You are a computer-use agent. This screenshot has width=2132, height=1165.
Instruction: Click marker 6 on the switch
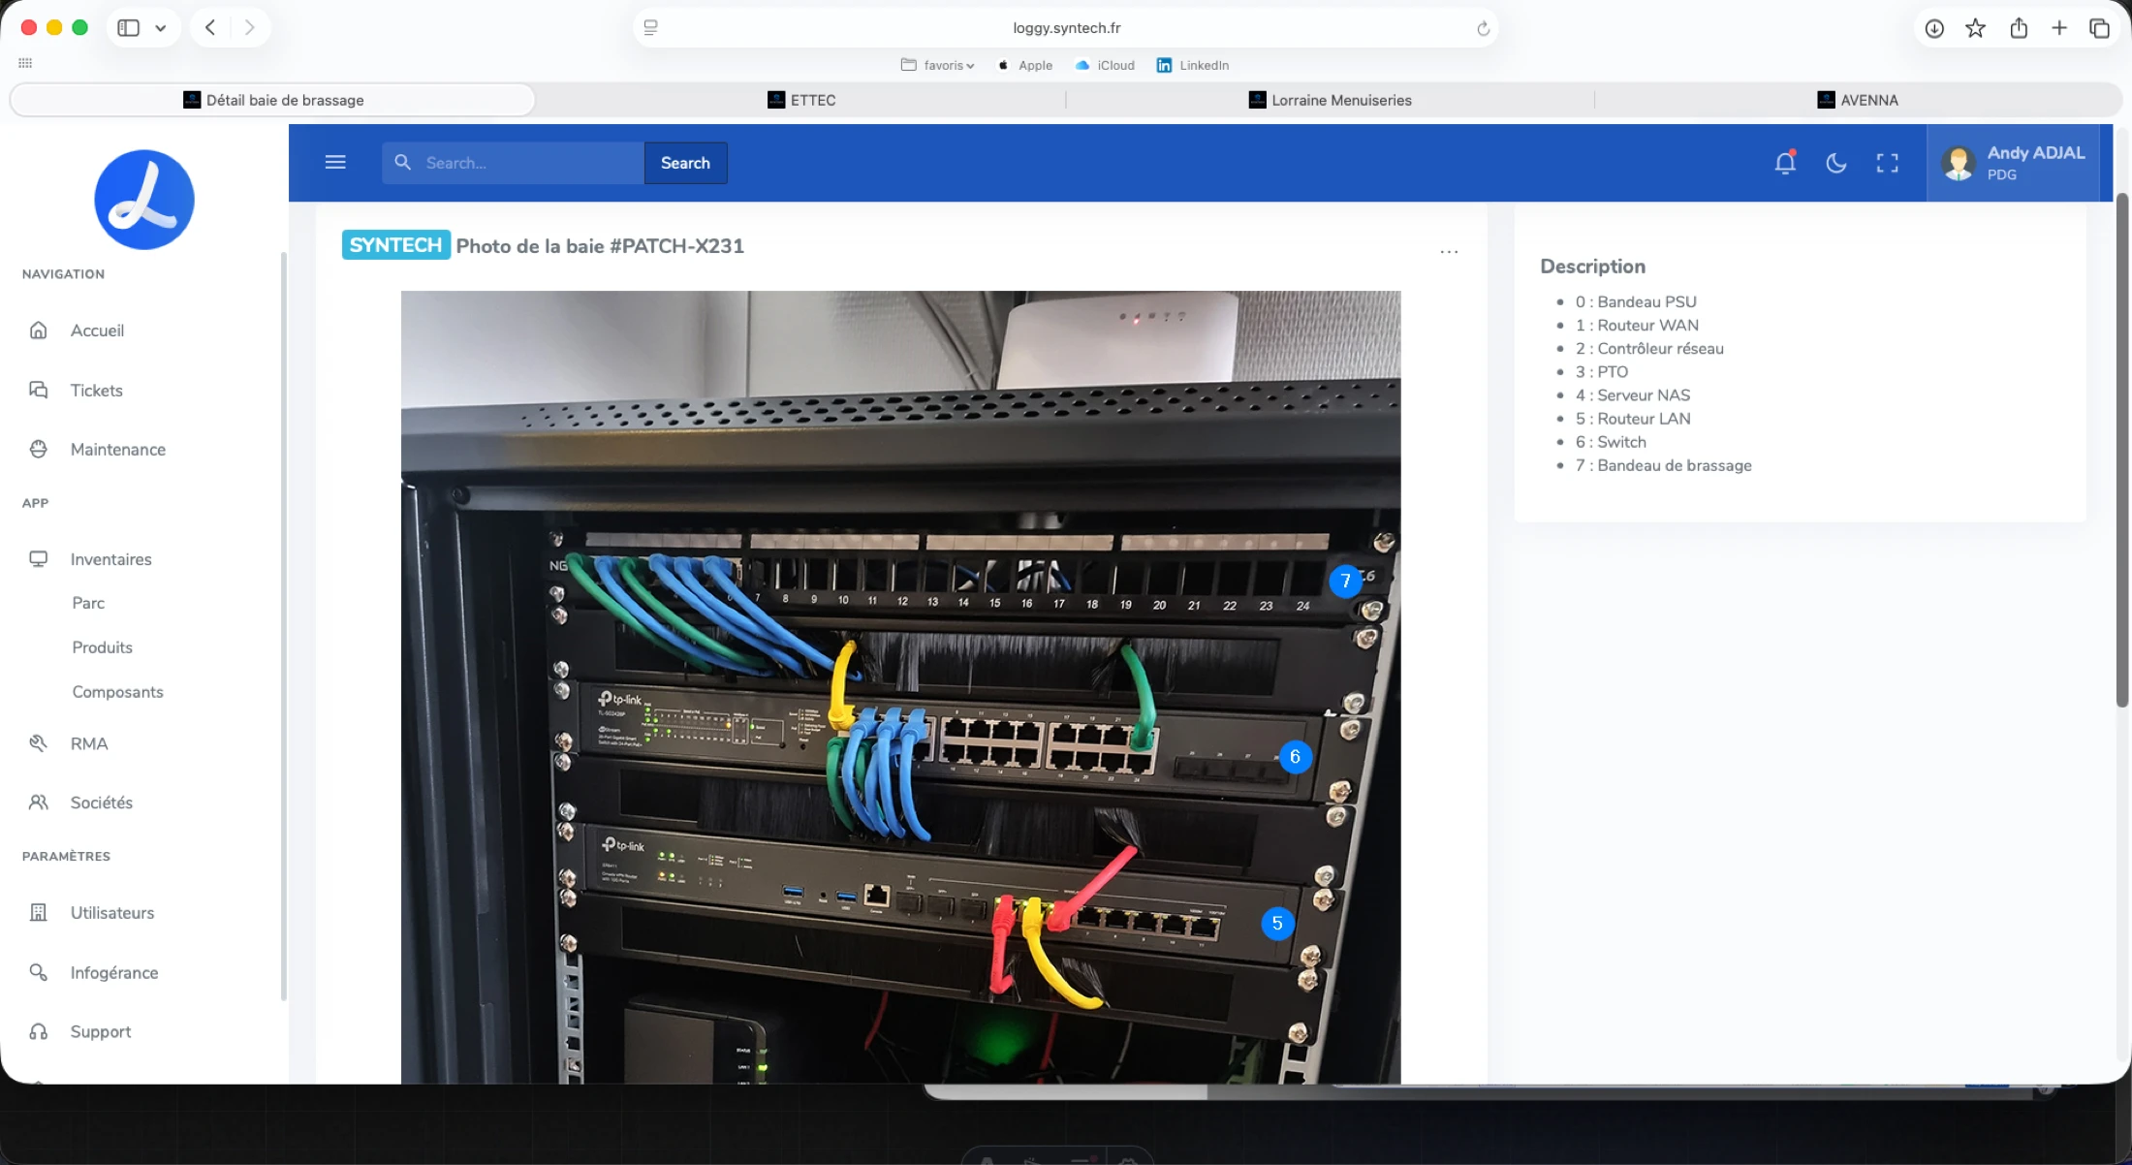pyautogui.click(x=1295, y=756)
